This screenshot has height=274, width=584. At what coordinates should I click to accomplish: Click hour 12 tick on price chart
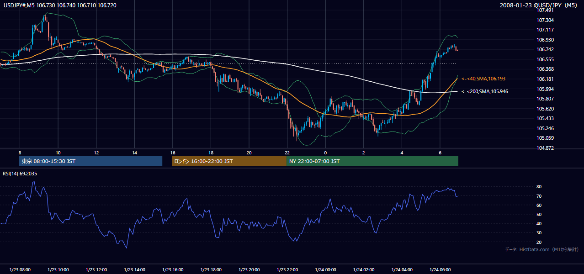[96, 153]
